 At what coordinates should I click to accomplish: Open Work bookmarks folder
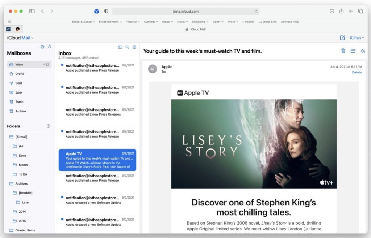pyautogui.click(x=233, y=22)
